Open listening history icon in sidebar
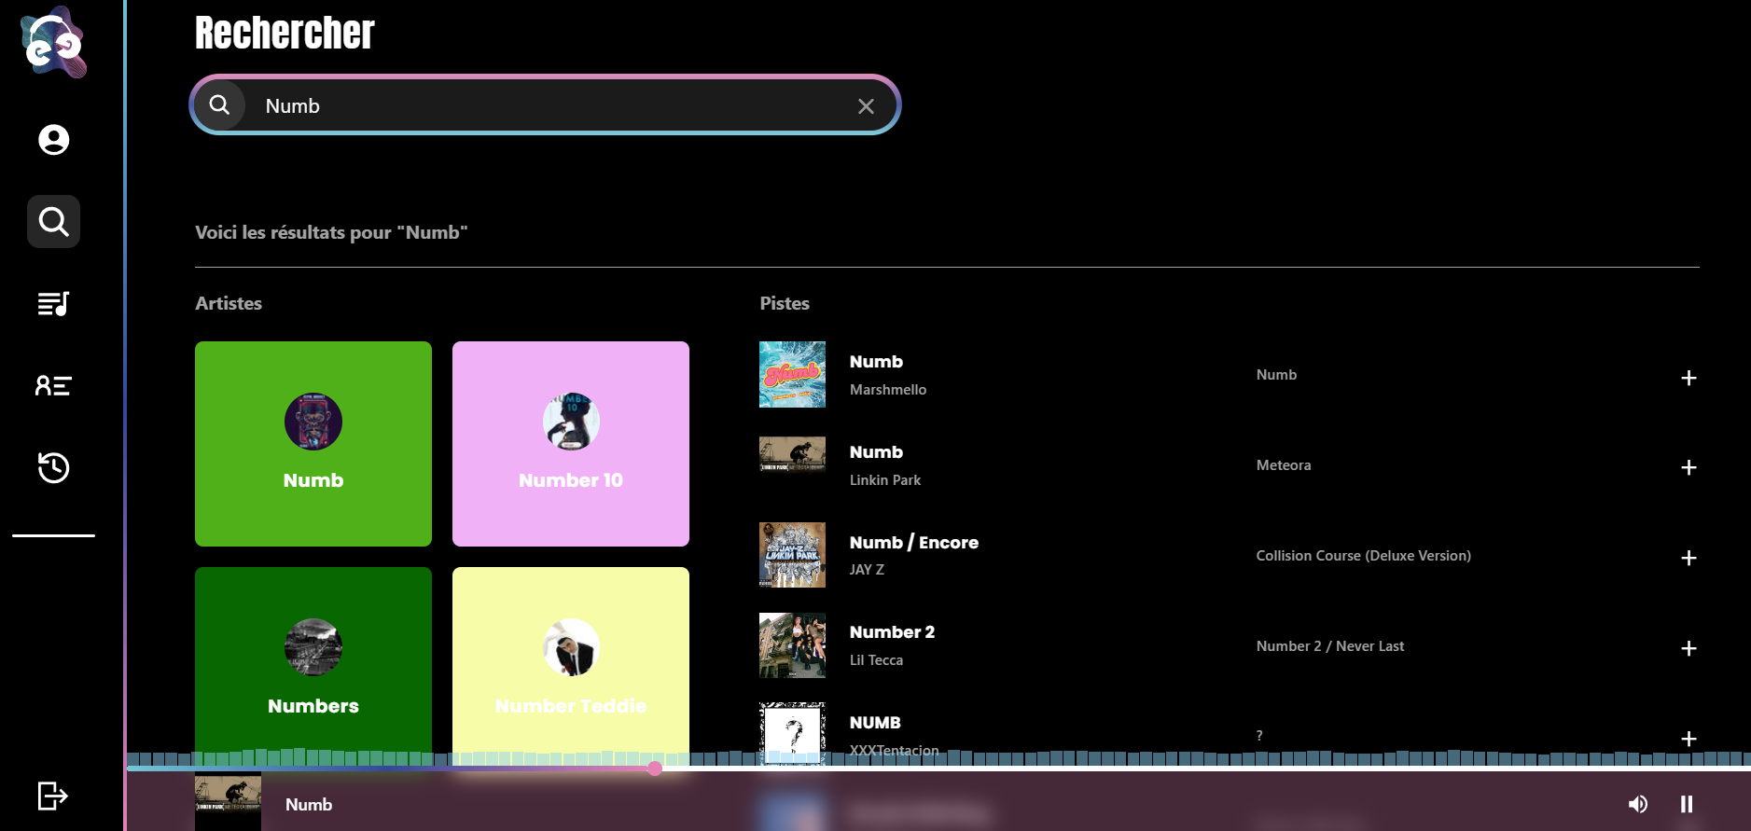The height and width of the screenshot is (831, 1751). pyautogui.click(x=53, y=467)
